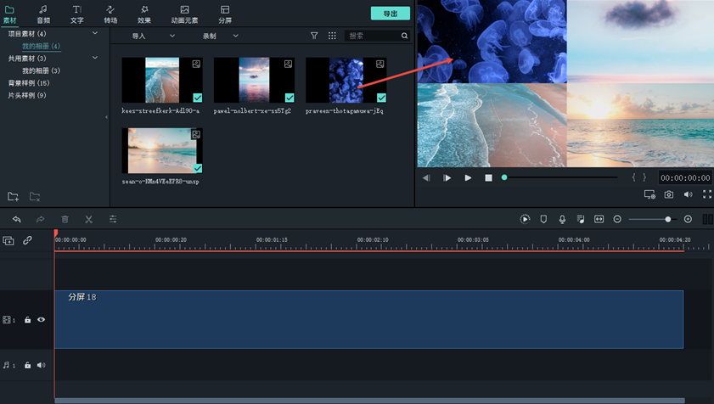The width and height of the screenshot is (714, 404).
Task: Click the add new folder icon
Action: point(14,197)
